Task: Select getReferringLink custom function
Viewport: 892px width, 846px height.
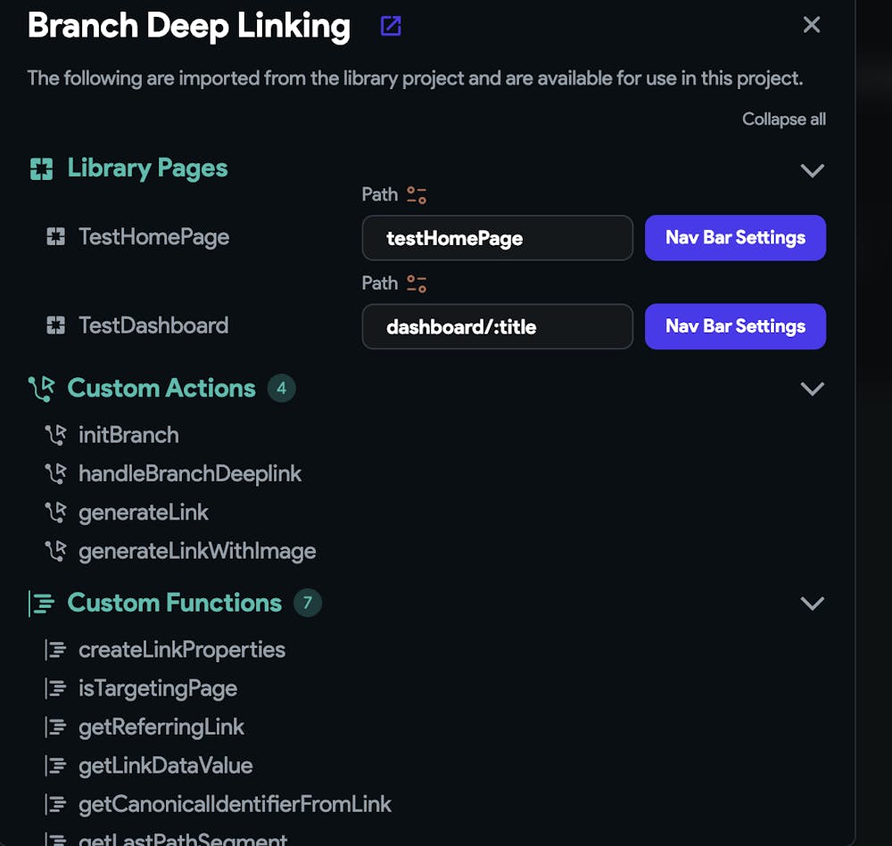Action: (x=161, y=727)
